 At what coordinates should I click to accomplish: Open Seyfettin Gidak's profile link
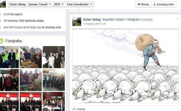[x=113, y=19]
